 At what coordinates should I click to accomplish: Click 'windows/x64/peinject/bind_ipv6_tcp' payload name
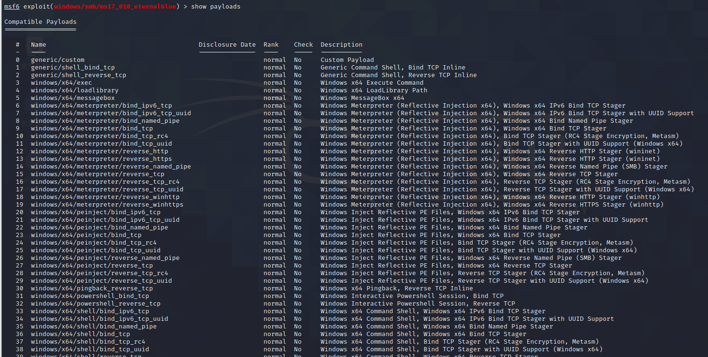pyautogui.click(x=96, y=212)
